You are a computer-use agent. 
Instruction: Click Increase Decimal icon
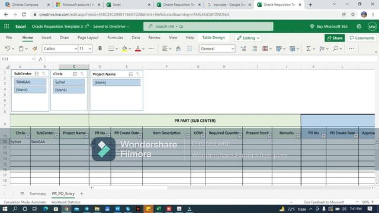point(243,49)
